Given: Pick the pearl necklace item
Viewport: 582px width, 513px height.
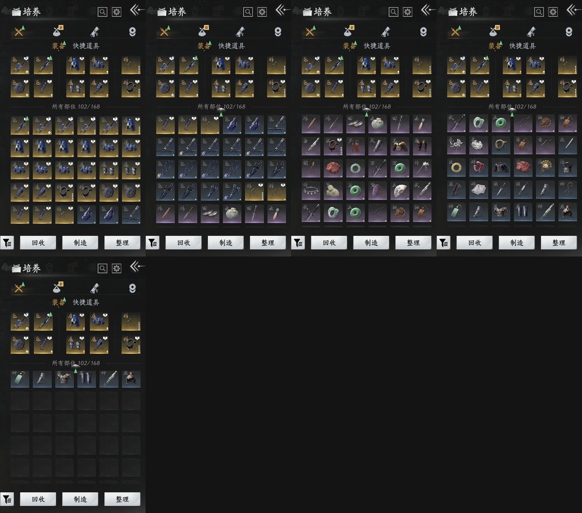Looking at the screenshot, I should (x=311, y=191).
